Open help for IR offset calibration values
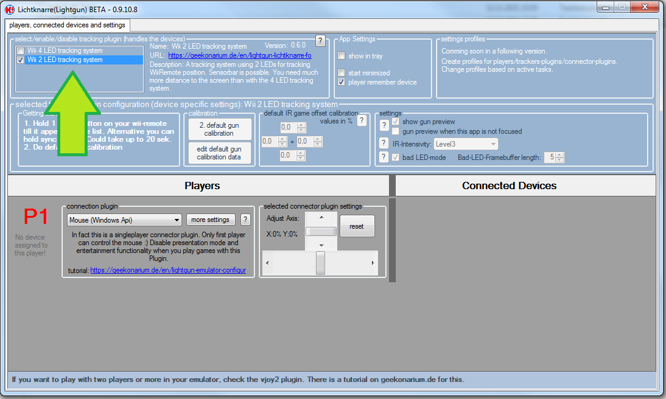 pyautogui.click(x=362, y=120)
